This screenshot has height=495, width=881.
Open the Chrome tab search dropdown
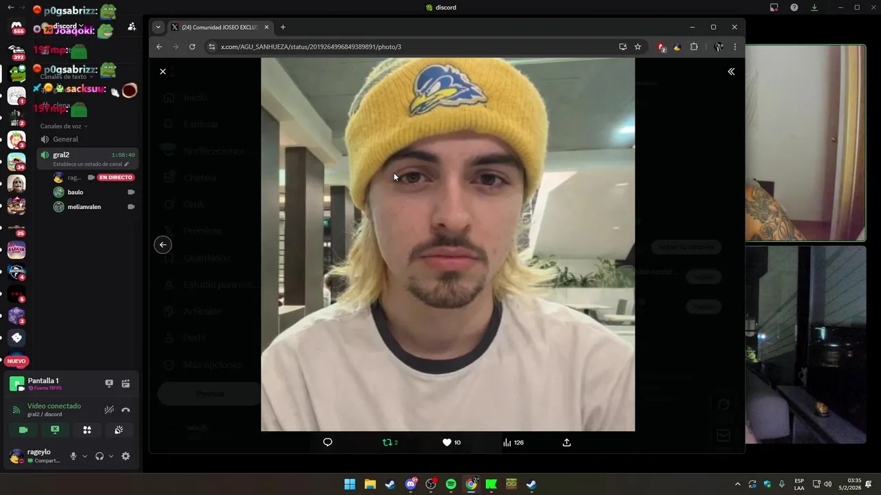(x=158, y=27)
